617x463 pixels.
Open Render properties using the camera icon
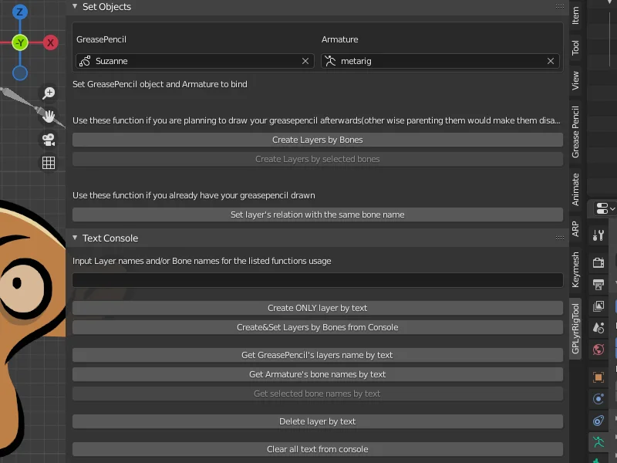point(598,262)
